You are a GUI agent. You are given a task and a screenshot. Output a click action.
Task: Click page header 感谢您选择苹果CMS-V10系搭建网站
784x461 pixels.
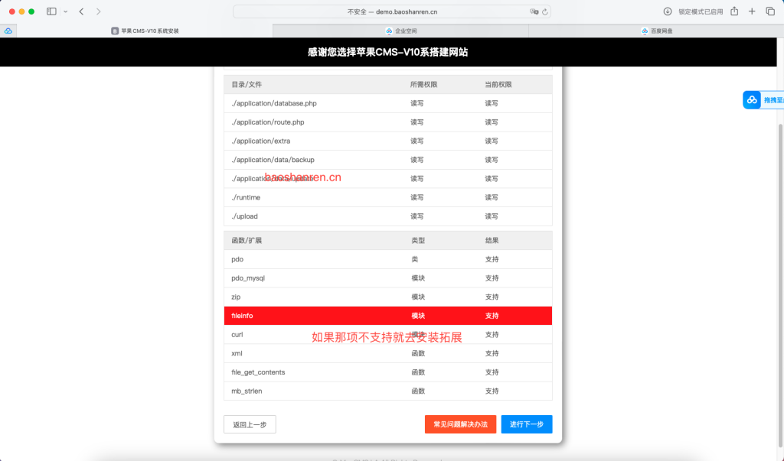click(x=387, y=52)
